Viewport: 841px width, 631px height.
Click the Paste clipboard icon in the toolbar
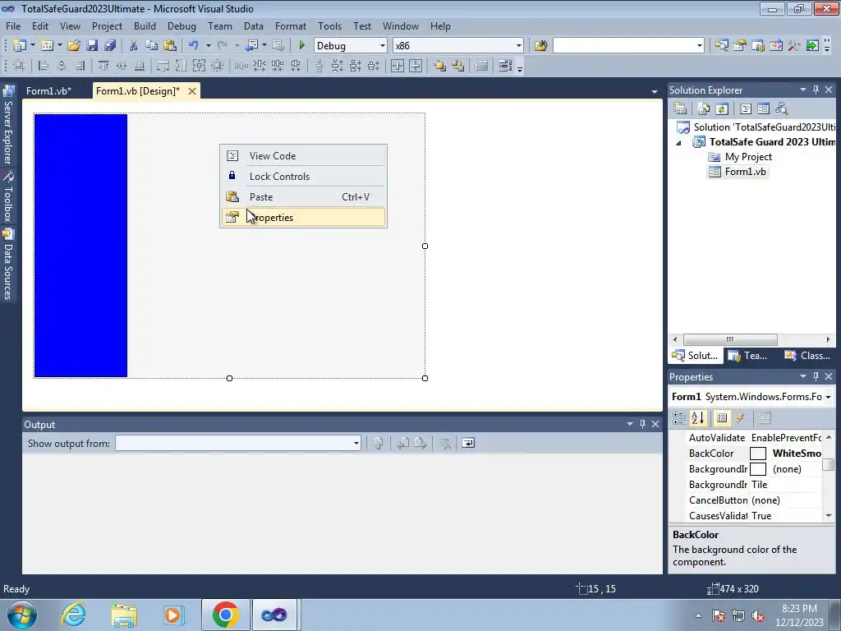pos(170,46)
